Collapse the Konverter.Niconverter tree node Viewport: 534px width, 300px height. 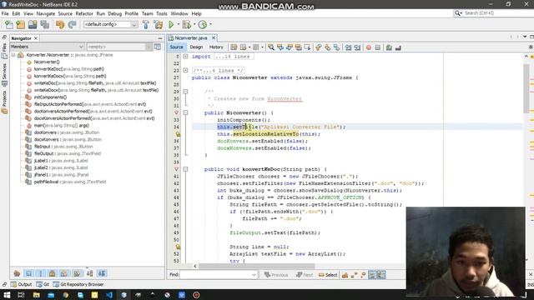tap(13, 55)
